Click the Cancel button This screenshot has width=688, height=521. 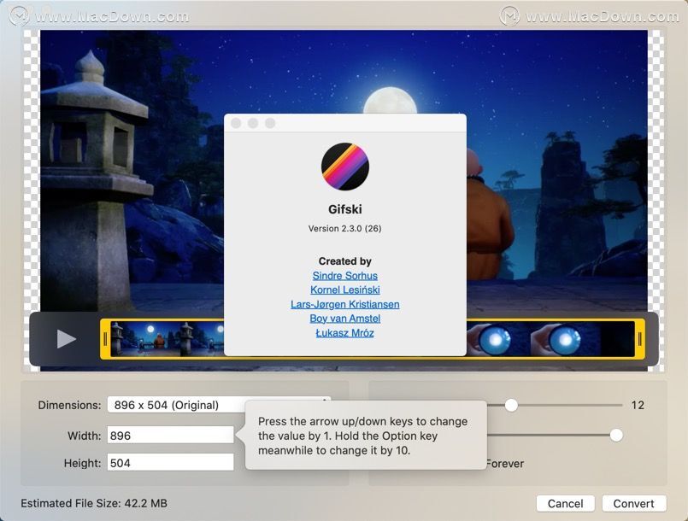point(565,503)
